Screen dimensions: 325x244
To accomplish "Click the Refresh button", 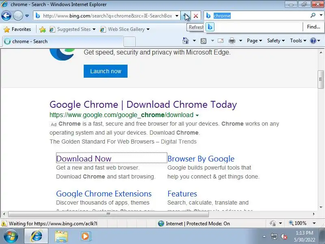I will click(x=186, y=16).
